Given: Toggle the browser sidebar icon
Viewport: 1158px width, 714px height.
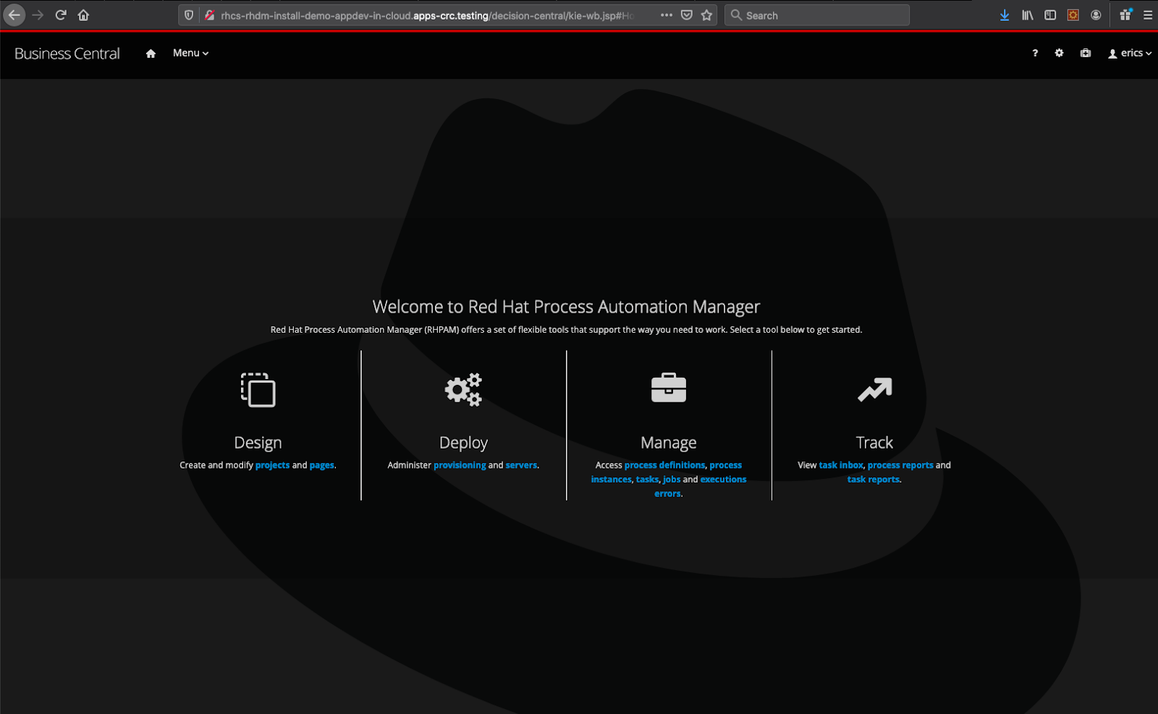Looking at the screenshot, I should pos(1050,15).
